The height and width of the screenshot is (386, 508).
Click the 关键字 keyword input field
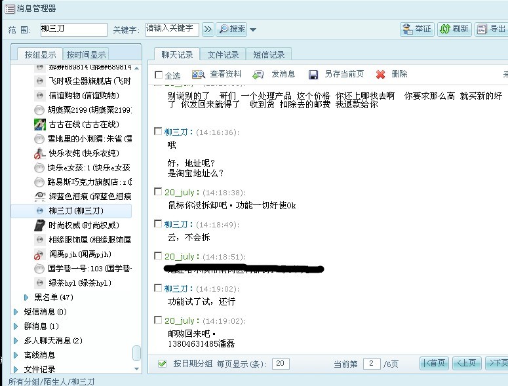pyautogui.click(x=172, y=29)
